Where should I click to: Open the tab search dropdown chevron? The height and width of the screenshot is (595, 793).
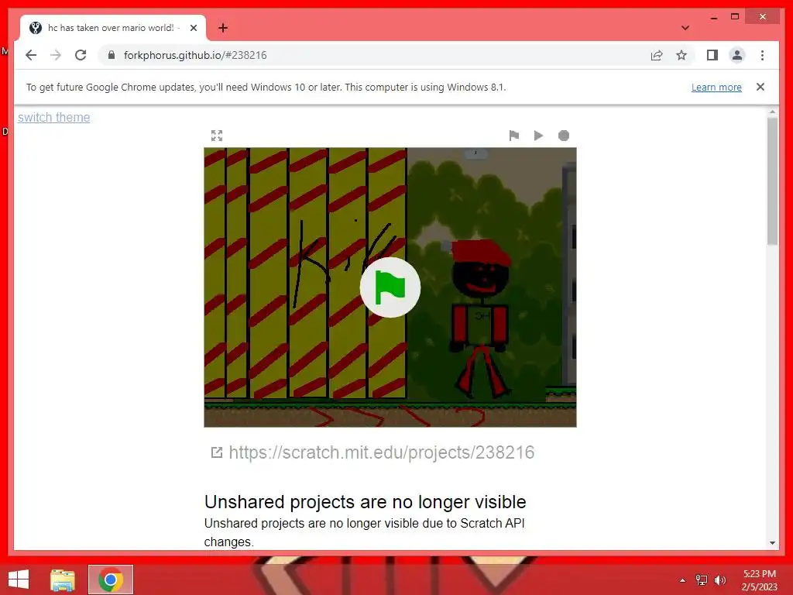click(x=685, y=28)
